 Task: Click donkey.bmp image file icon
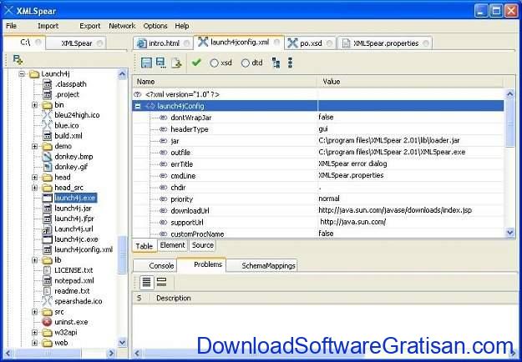pyautogui.click(x=48, y=156)
